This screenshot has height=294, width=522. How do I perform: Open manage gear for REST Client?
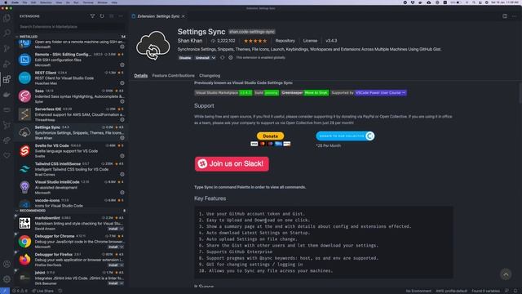pyautogui.click(x=122, y=83)
